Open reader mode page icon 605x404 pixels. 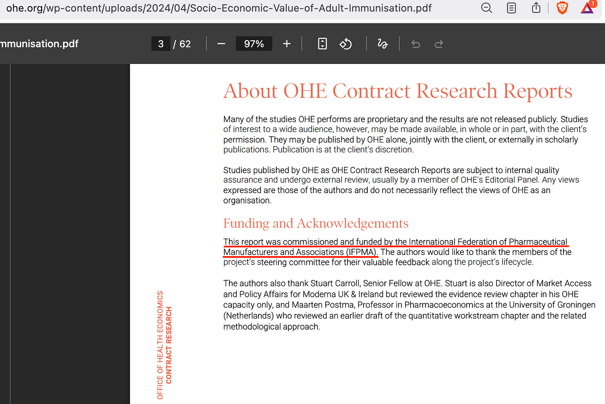[x=512, y=8]
